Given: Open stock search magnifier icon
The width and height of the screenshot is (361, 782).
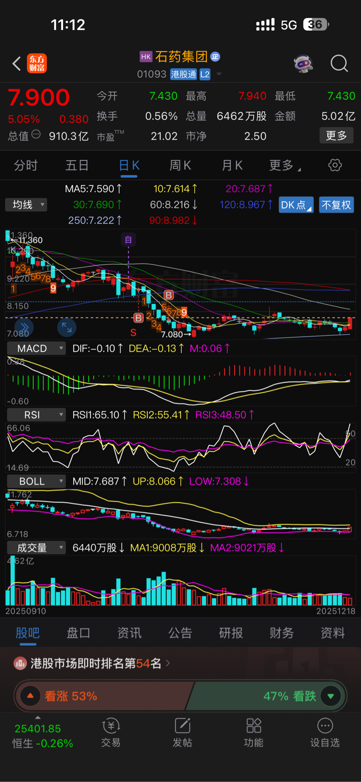Looking at the screenshot, I should (x=339, y=63).
